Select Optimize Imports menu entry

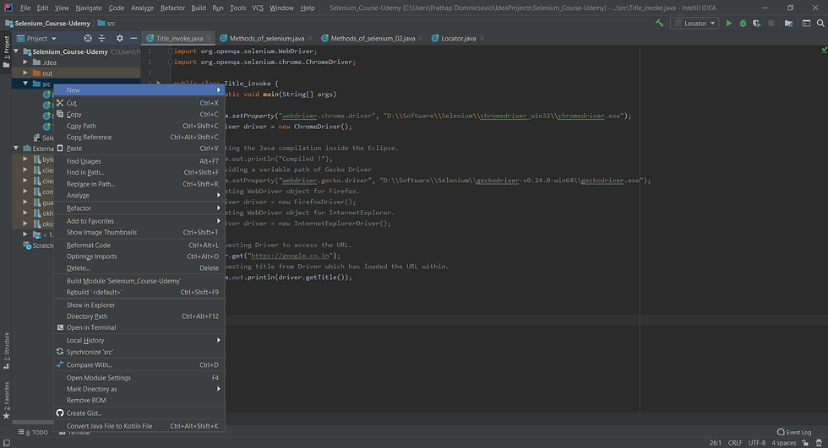139,256
